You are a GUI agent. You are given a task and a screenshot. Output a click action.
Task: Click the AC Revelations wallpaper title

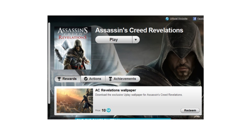[115, 90]
